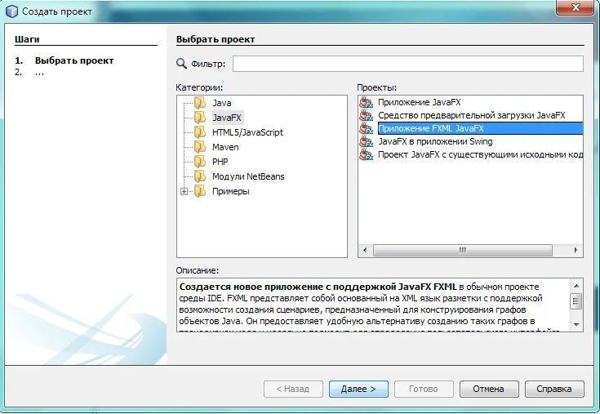The height and width of the screenshot is (414, 600).
Task: Click the PHP folder icon
Action: (x=200, y=162)
